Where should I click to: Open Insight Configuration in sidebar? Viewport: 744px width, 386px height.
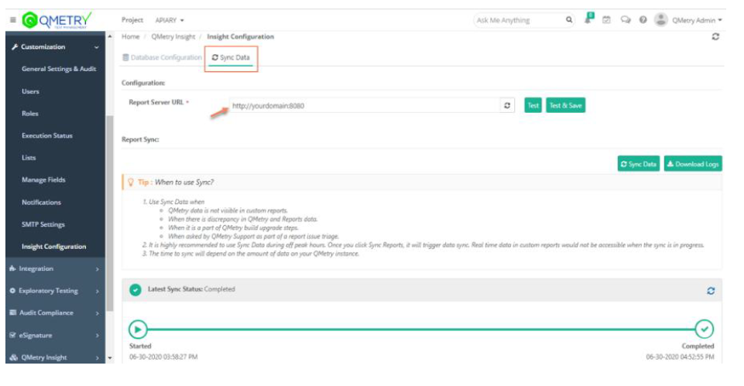(54, 247)
